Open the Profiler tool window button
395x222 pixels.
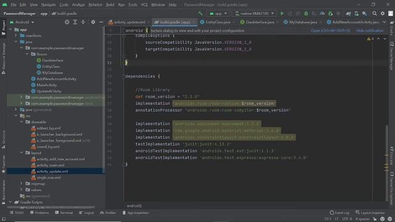click(108, 213)
